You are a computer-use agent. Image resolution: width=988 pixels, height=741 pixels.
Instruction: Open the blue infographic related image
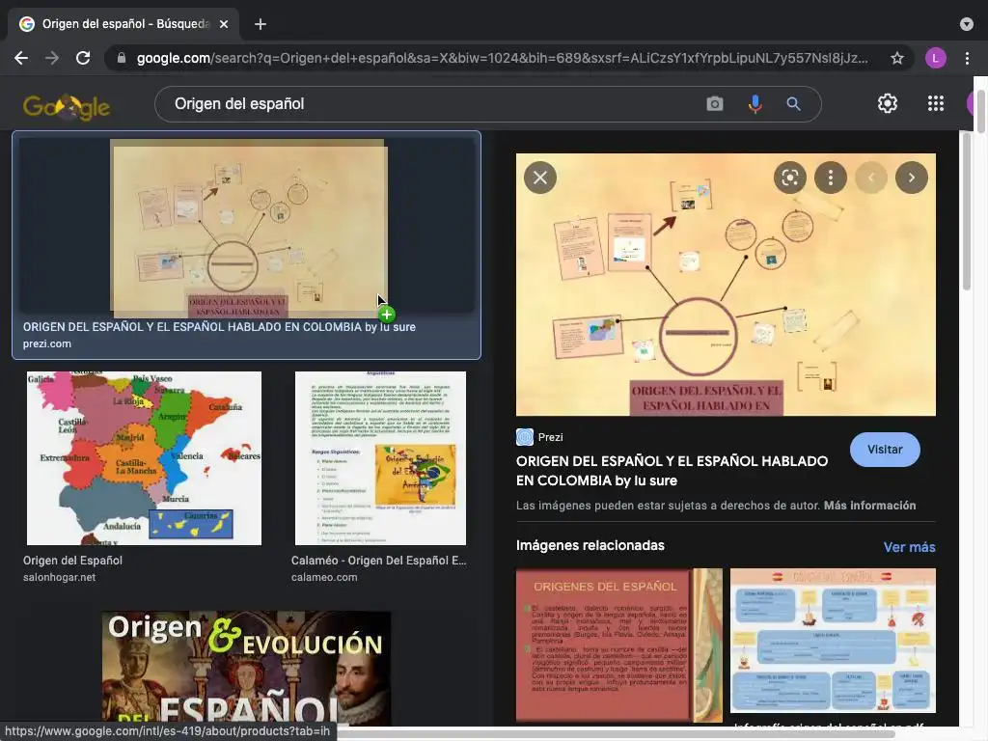coord(833,641)
